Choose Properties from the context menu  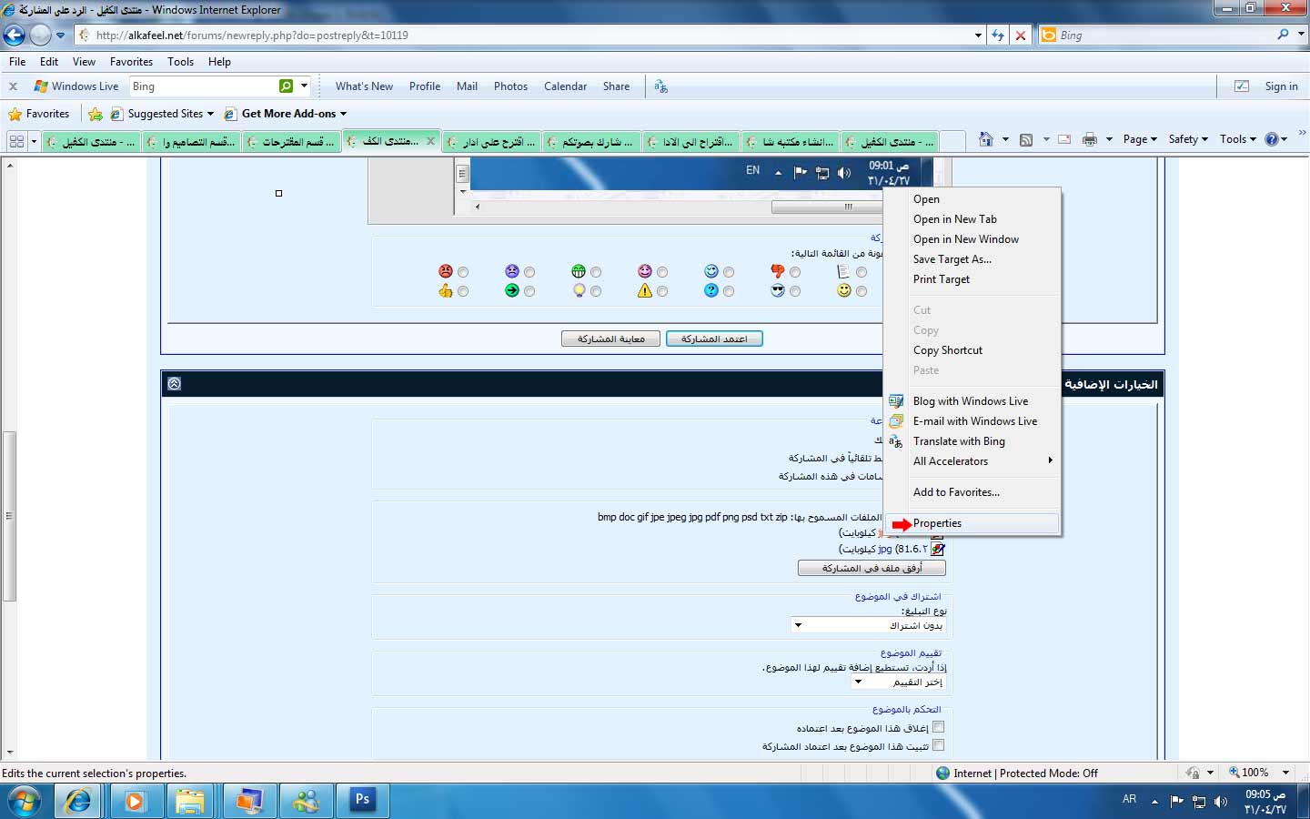[937, 523]
